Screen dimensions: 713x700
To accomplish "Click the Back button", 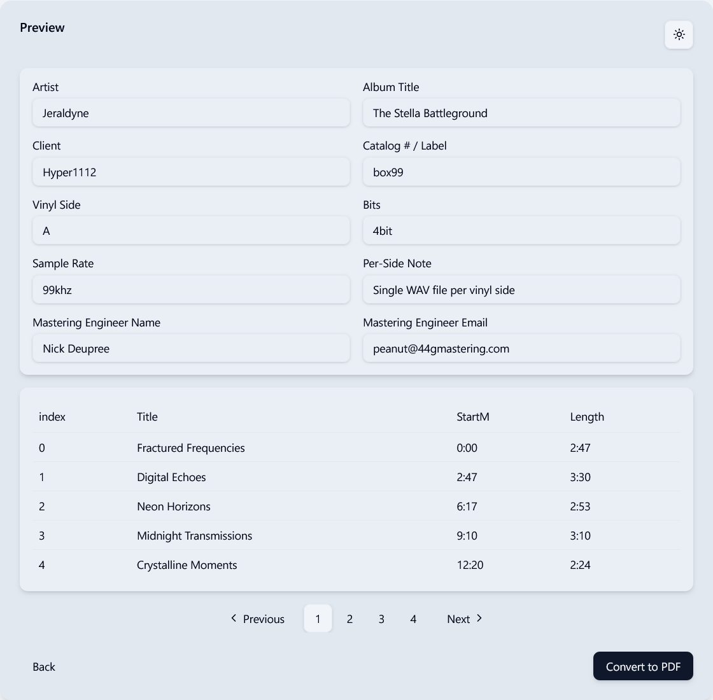I will 44,667.
